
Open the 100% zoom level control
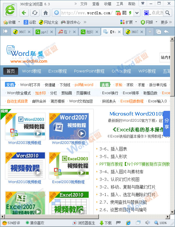[x=160, y=223]
